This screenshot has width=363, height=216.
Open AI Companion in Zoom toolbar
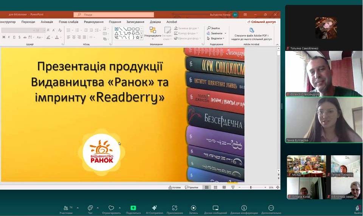[154, 208]
